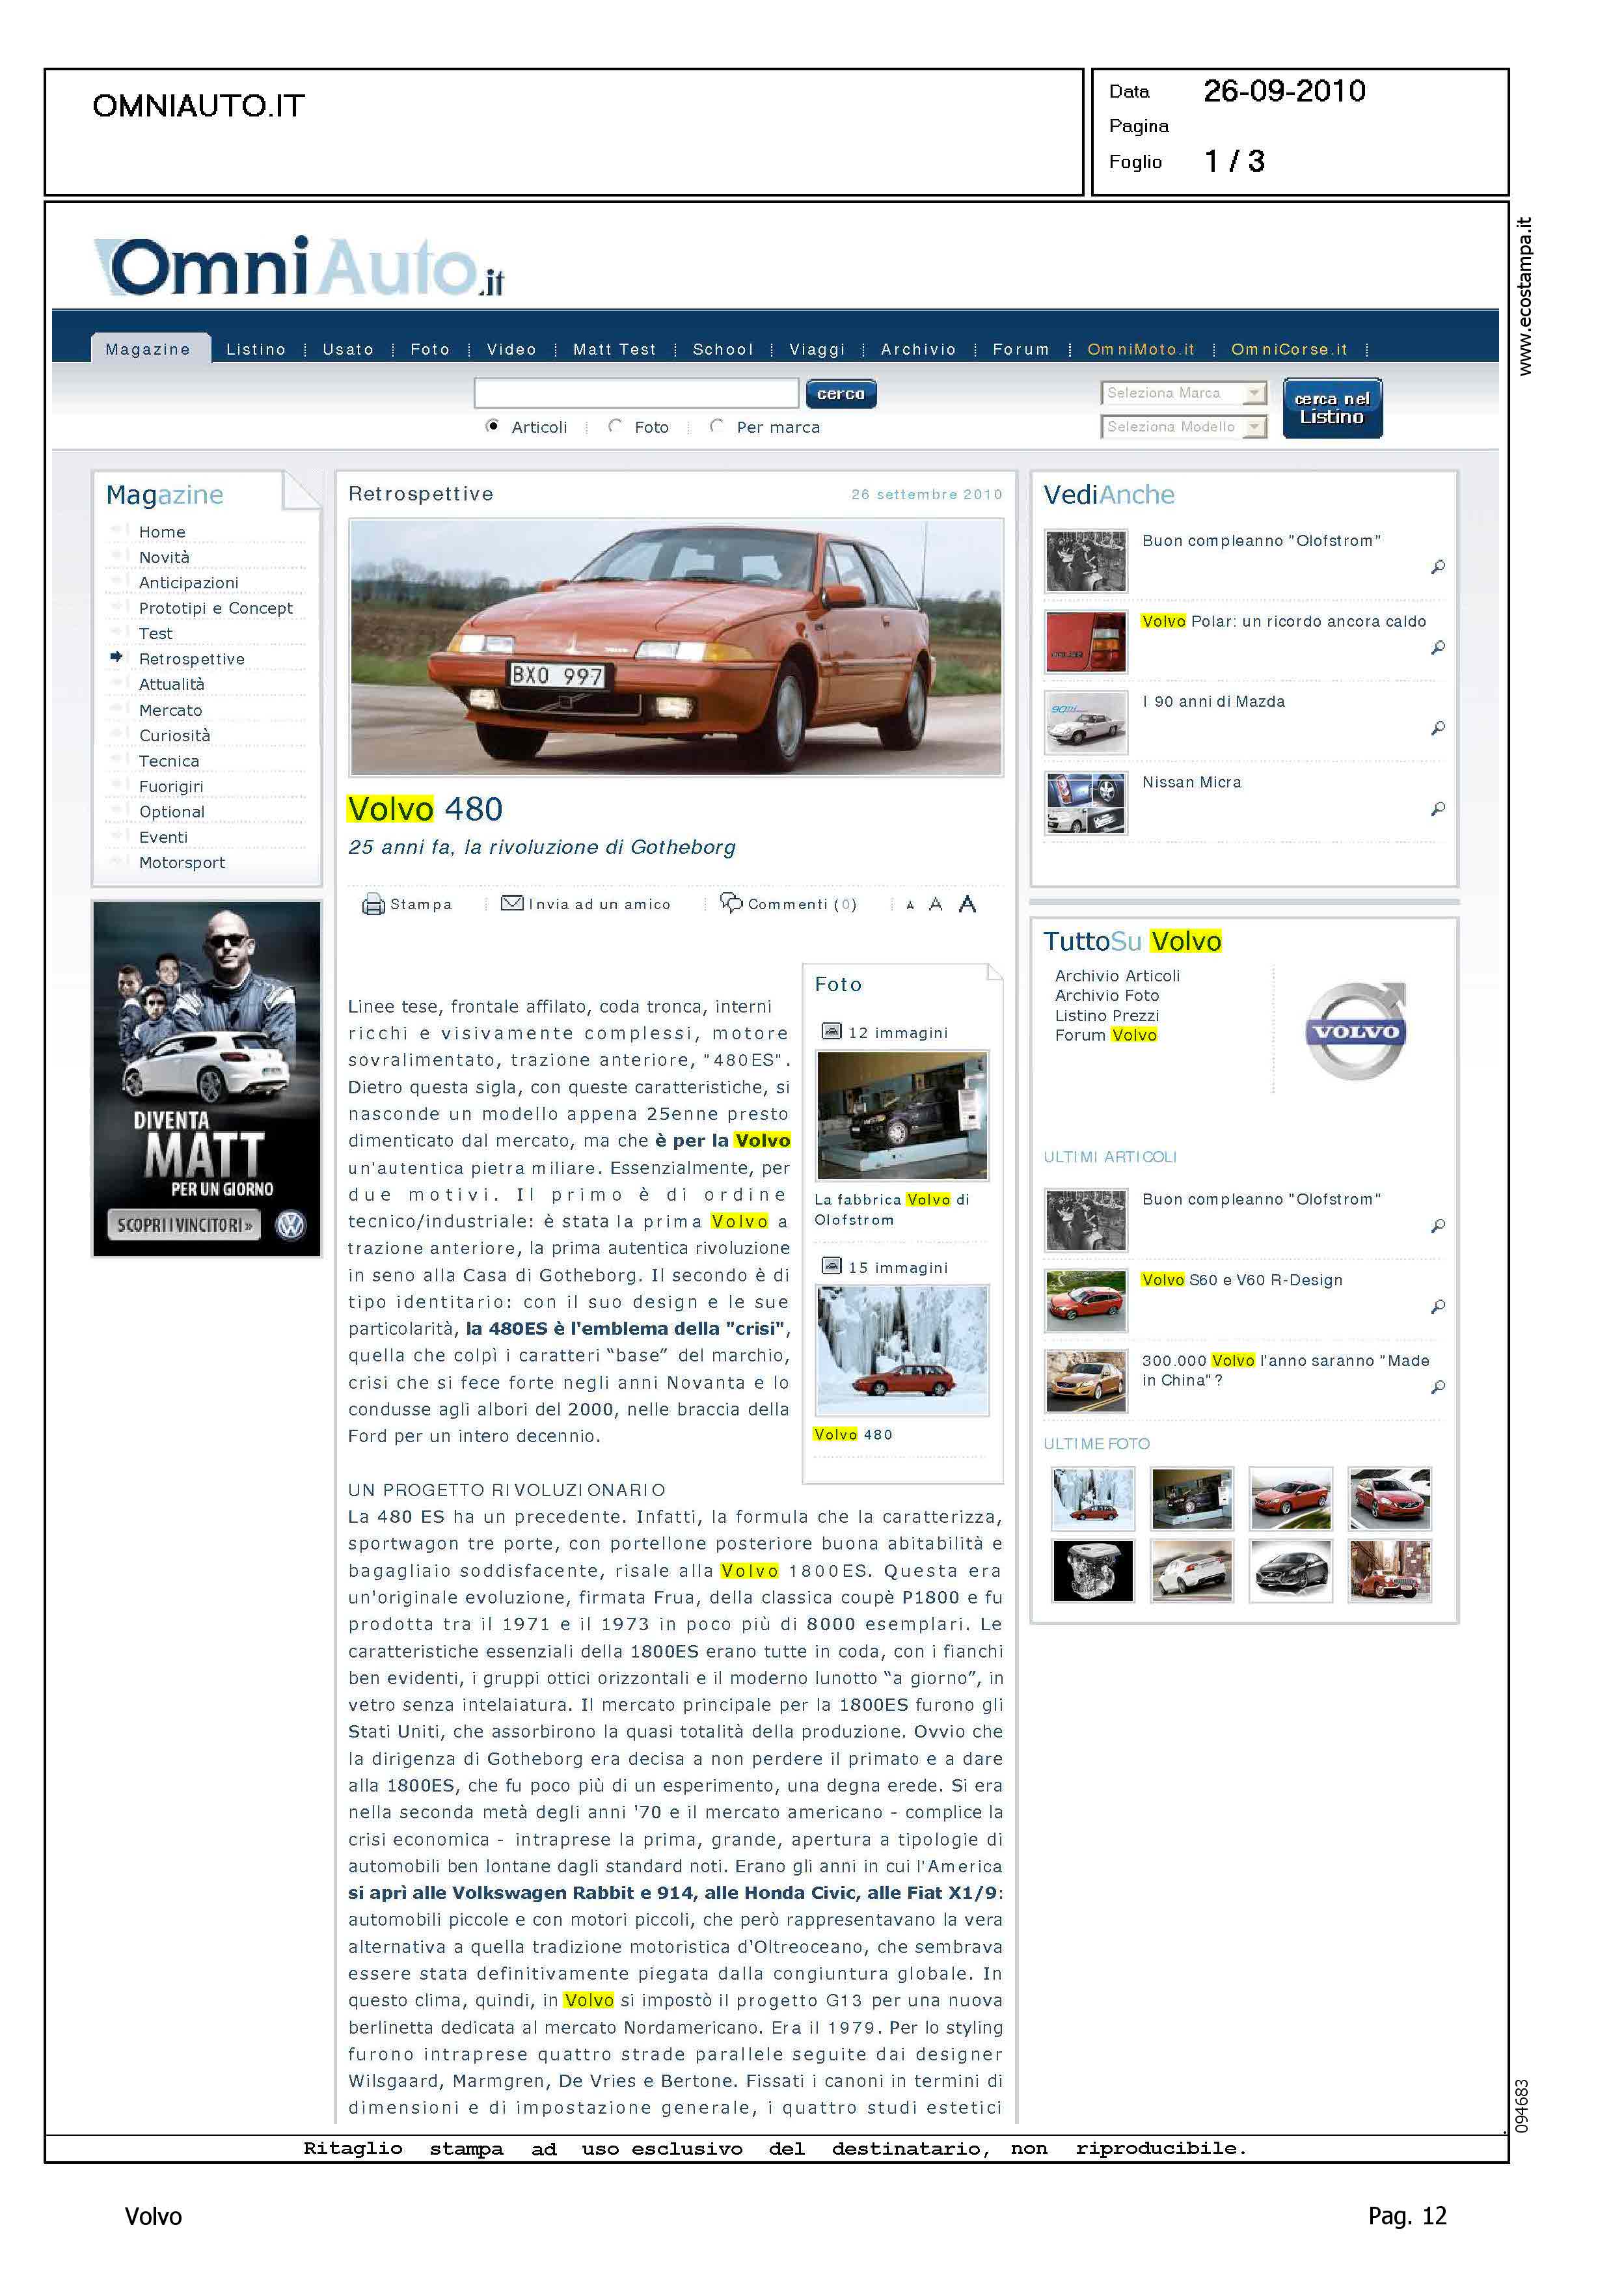This screenshot has height=2279, width=1624.
Task: Click the search text input field
Action: coord(636,393)
